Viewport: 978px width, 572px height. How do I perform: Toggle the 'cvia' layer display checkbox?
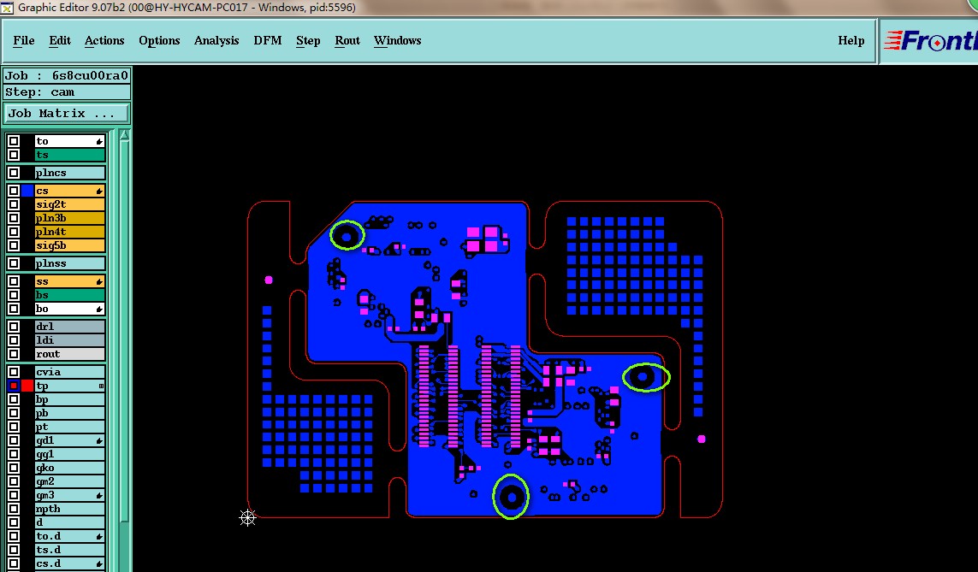tap(14, 372)
